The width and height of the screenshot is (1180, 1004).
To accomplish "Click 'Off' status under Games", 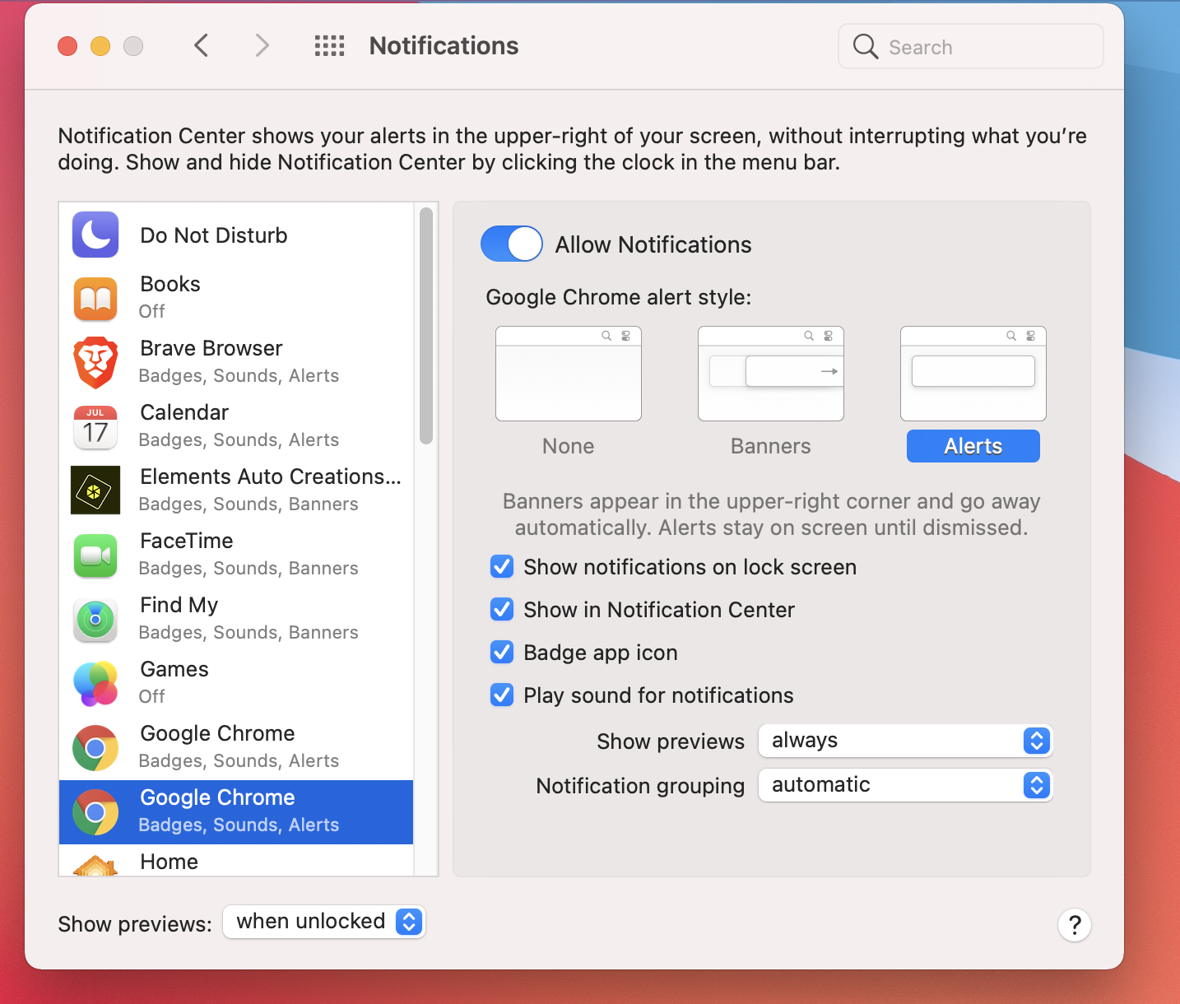I will [151, 696].
